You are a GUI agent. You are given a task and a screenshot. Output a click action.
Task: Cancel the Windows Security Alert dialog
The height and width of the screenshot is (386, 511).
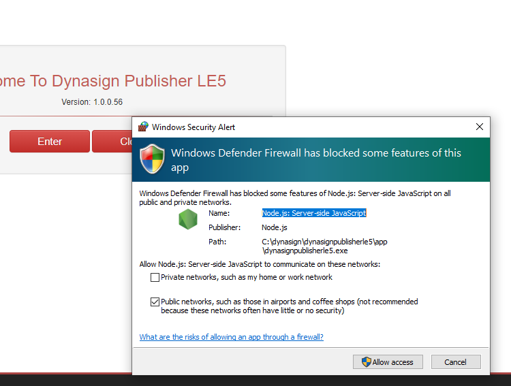coord(456,362)
